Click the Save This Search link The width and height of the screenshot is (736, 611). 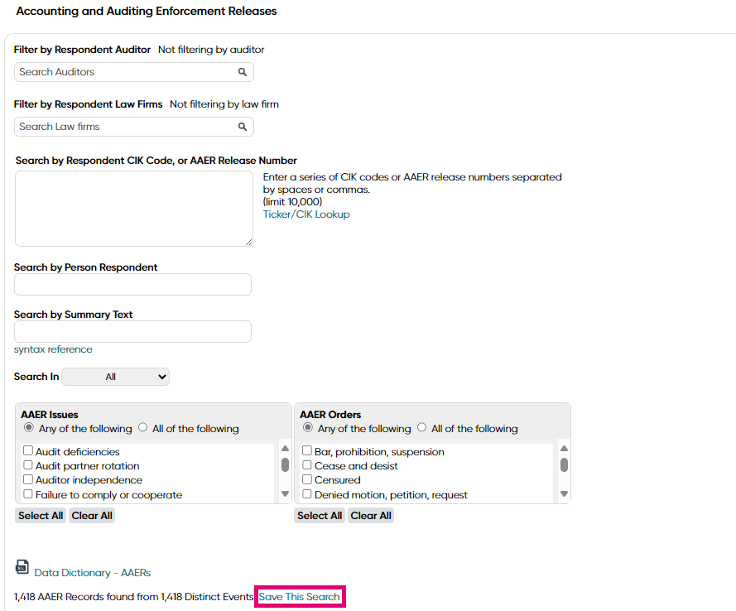tap(300, 597)
